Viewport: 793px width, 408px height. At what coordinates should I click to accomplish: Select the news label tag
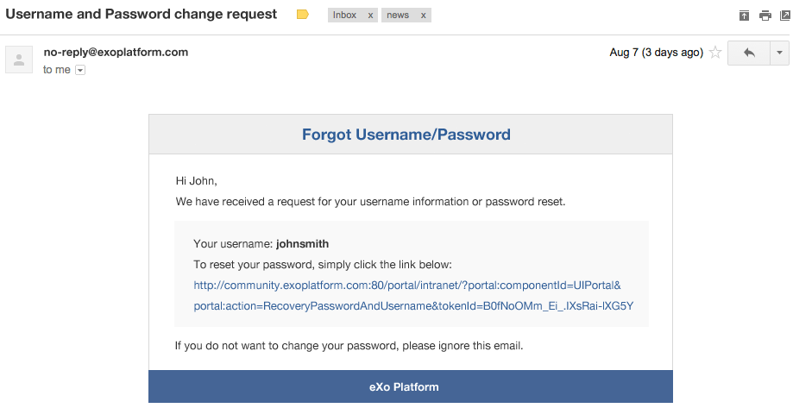point(398,16)
